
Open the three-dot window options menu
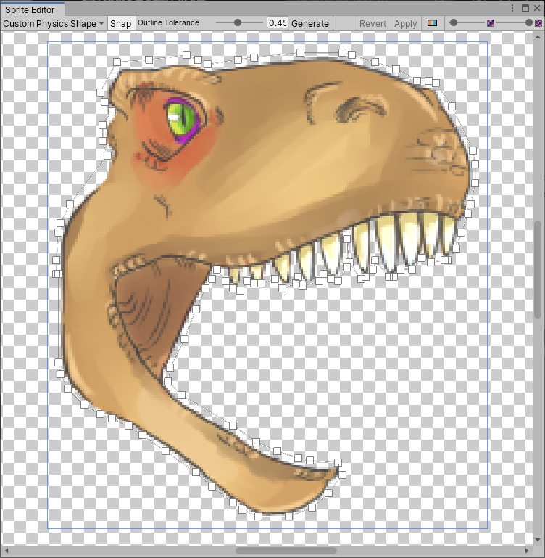click(514, 8)
